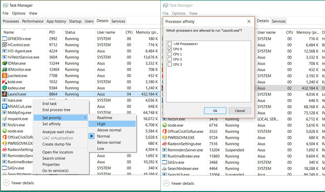Click the HiPatchService.exe process icon

[4, 57]
